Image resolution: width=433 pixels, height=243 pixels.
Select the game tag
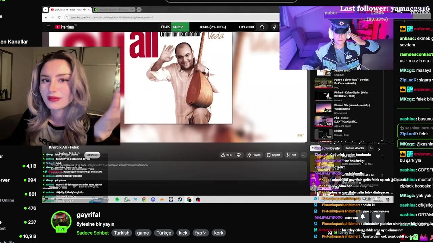click(x=143, y=233)
